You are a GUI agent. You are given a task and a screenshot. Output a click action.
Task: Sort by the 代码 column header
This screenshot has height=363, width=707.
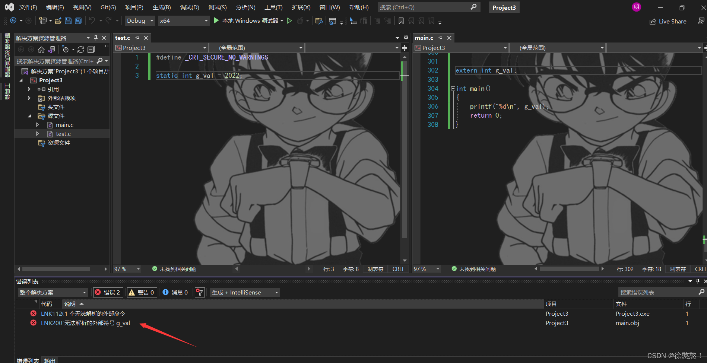point(47,304)
